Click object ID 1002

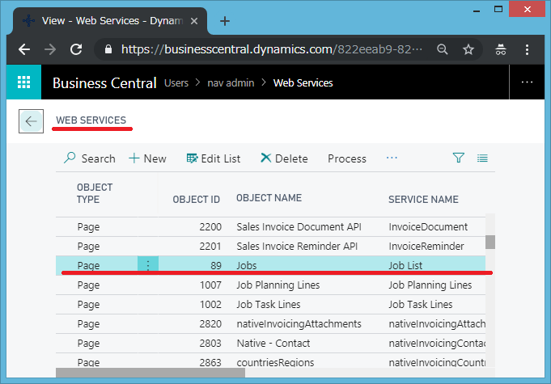click(210, 304)
